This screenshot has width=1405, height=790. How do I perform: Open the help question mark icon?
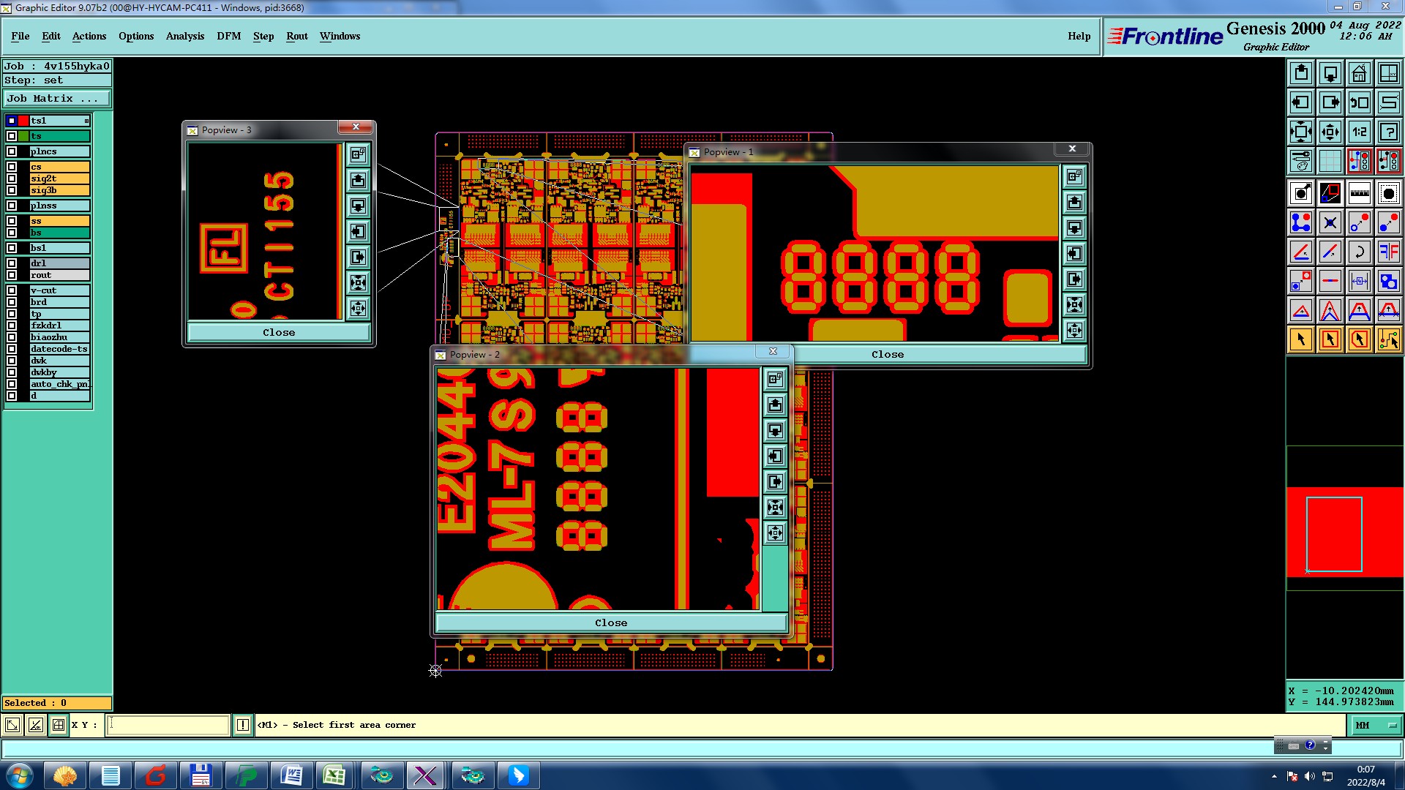(1388, 132)
